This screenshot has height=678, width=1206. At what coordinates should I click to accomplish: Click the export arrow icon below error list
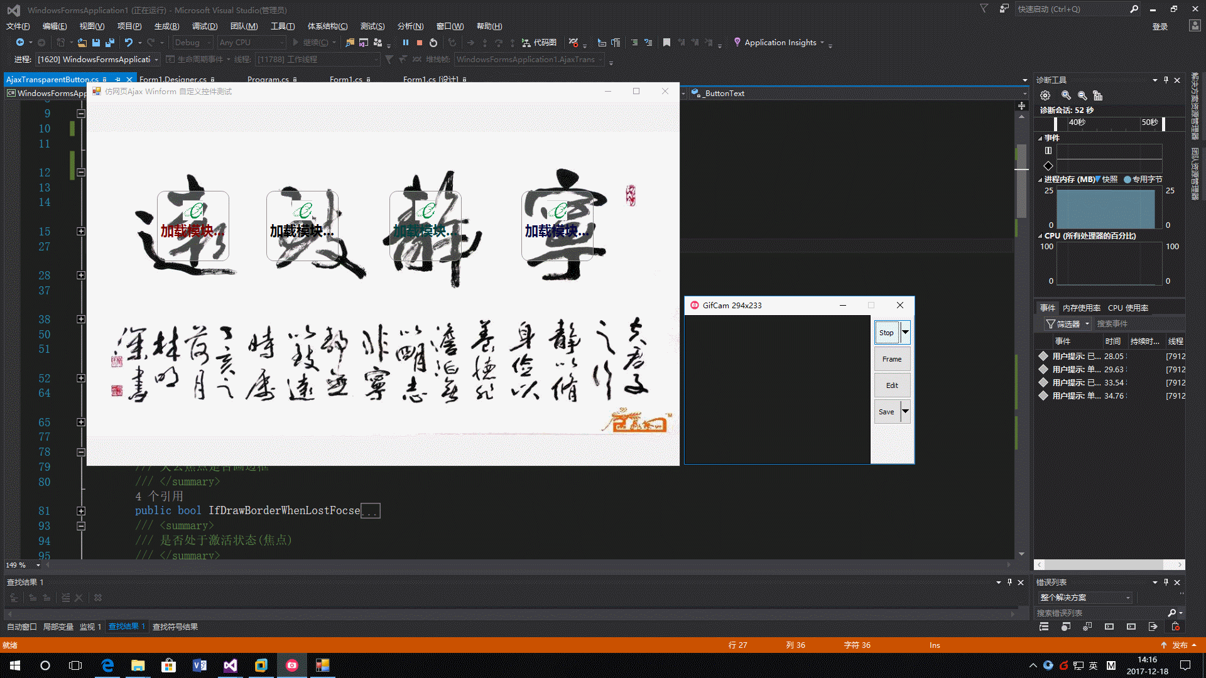[x=1153, y=627]
